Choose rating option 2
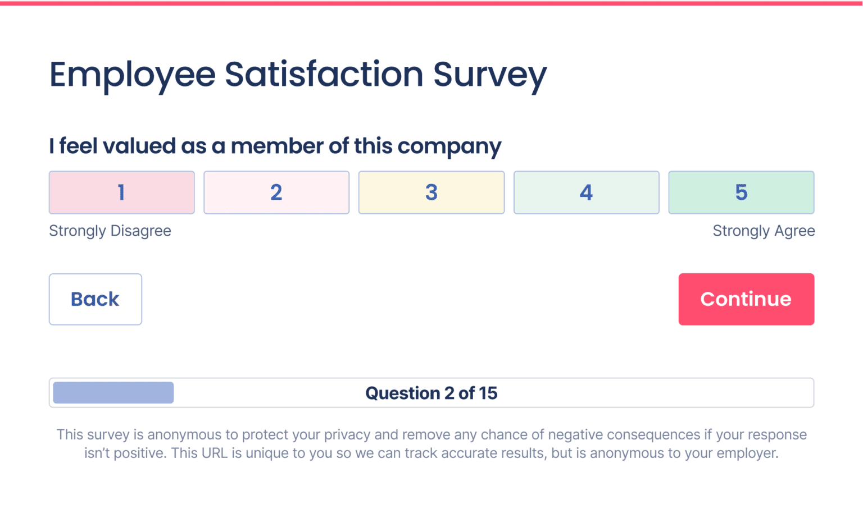This screenshot has height=509, width=863. (x=276, y=192)
